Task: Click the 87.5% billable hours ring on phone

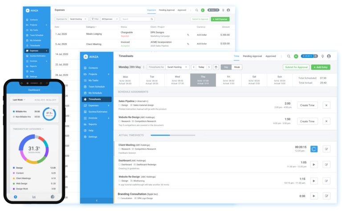Action: click(x=49, y=114)
